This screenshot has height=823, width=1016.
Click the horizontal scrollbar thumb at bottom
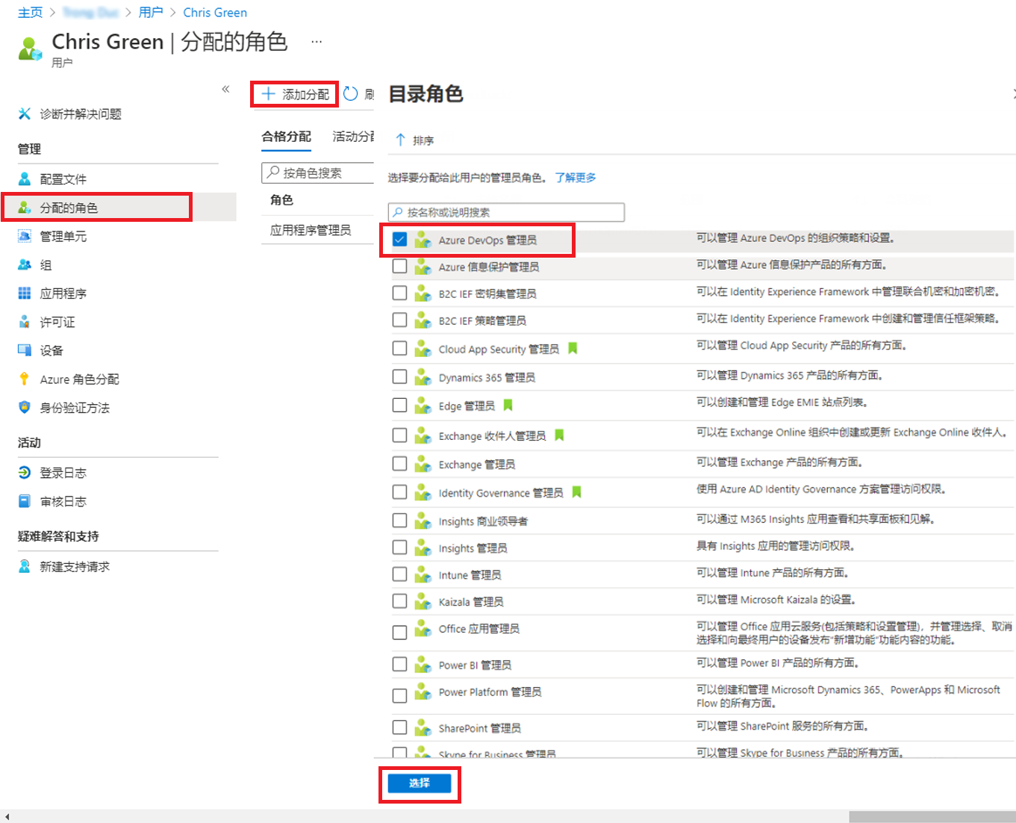click(932, 817)
